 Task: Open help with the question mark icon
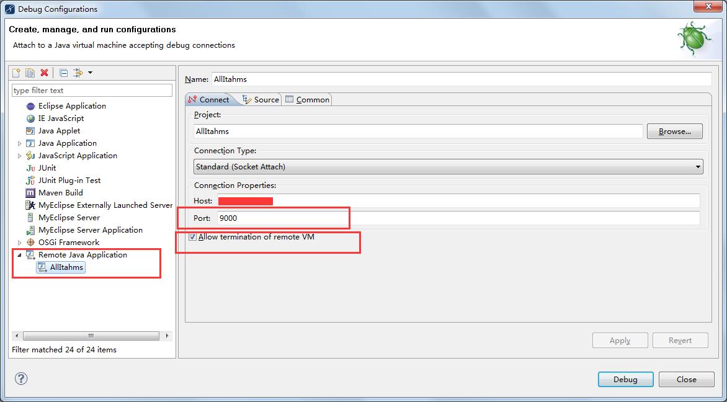click(x=21, y=378)
